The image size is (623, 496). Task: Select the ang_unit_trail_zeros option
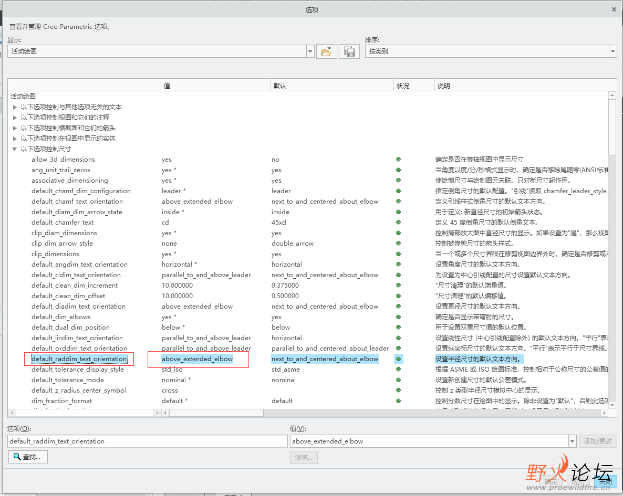(61, 170)
